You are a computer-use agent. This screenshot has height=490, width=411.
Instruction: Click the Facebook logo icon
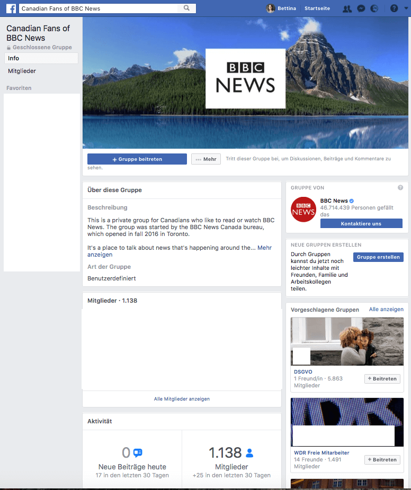11,8
